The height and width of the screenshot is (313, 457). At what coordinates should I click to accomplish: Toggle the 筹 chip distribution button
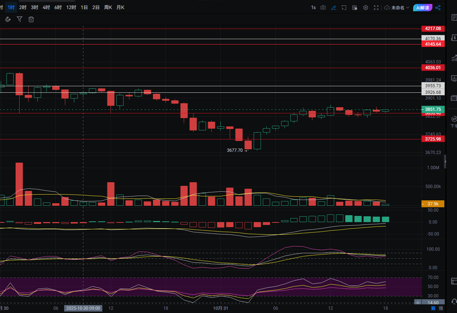click(x=433, y=309)
